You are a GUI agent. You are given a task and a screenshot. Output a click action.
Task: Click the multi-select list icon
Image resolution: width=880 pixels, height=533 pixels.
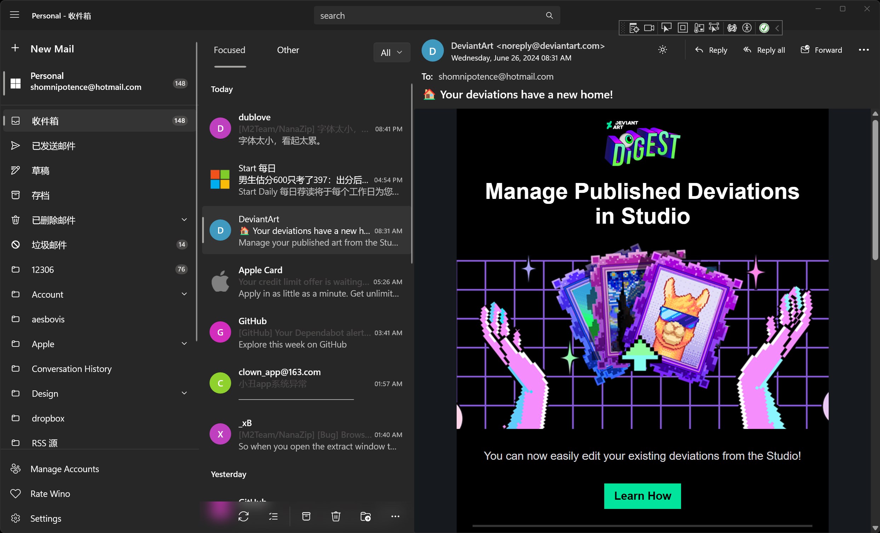[273, 516]
